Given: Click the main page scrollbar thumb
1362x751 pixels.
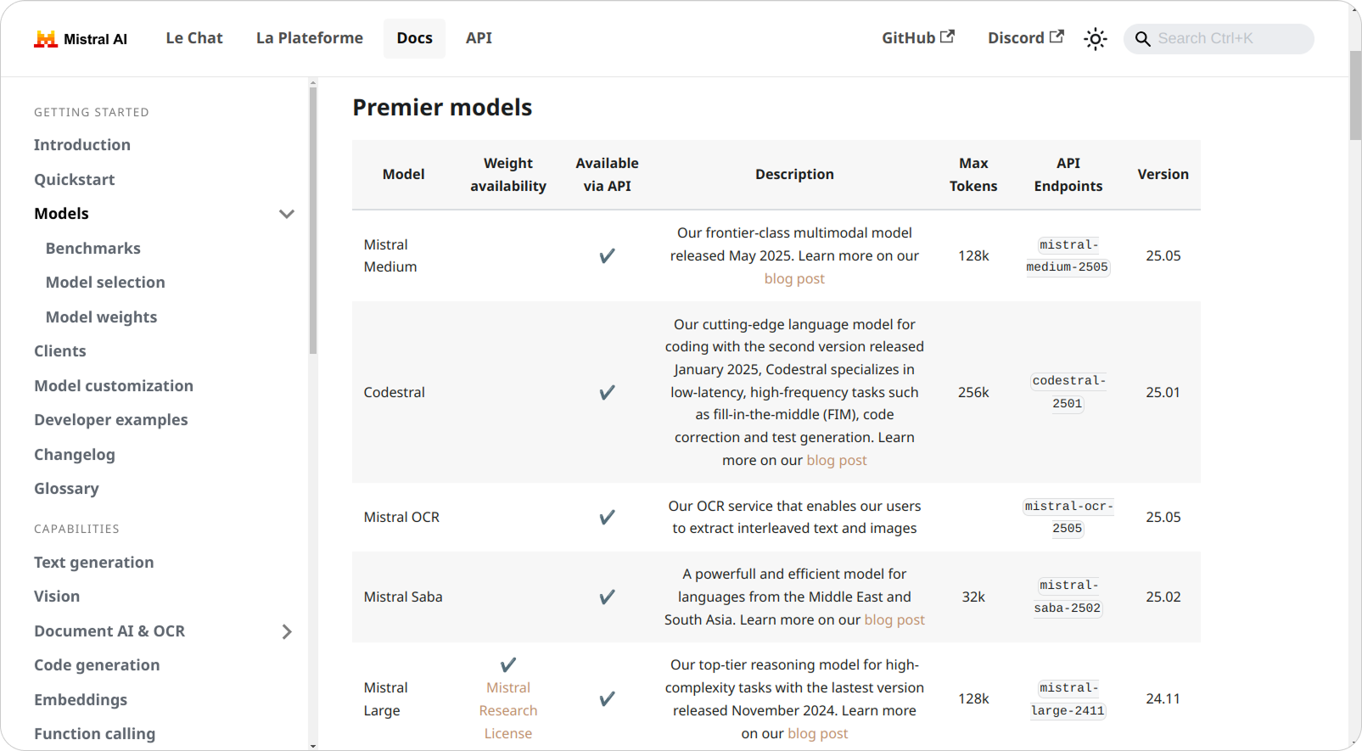Looking at the screenshot, I should point(1355,95).
